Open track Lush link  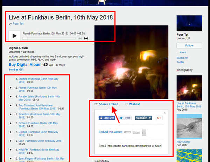40,141
